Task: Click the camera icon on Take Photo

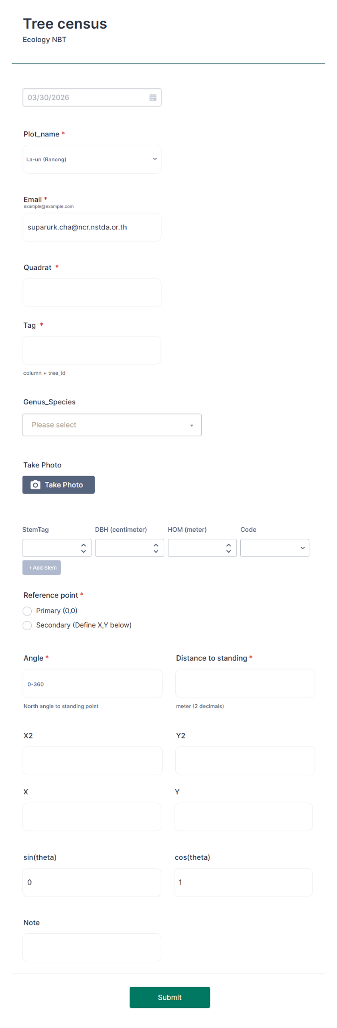Action: (x=35, y=484)
